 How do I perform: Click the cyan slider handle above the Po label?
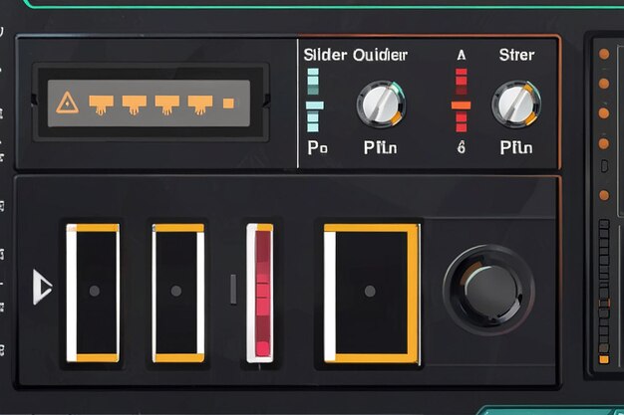coord(315,105)
